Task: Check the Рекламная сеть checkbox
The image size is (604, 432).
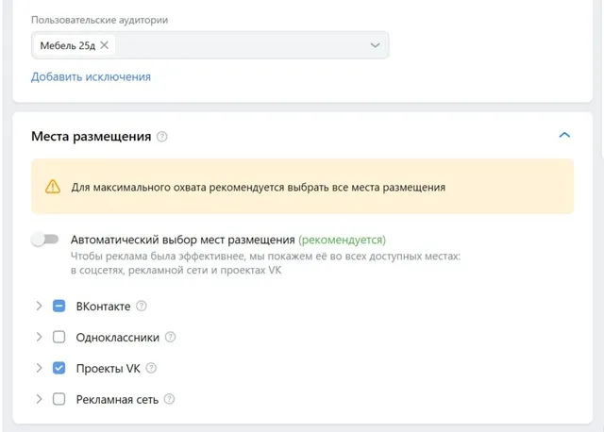Action: tap(59, 399)
